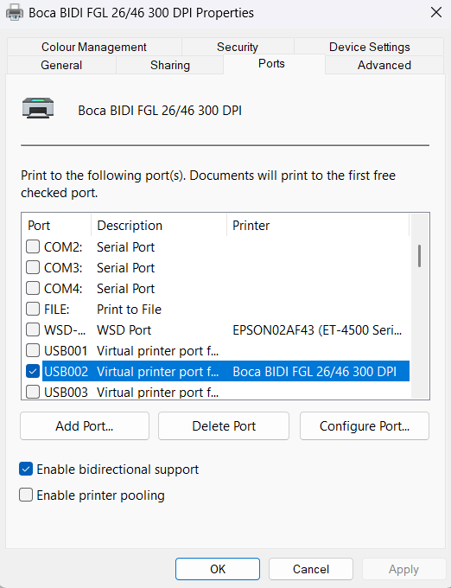The height and width of the screenshot is (588, 451).
Task: Select the COM2: port label
Action: (x=63, y=247)
